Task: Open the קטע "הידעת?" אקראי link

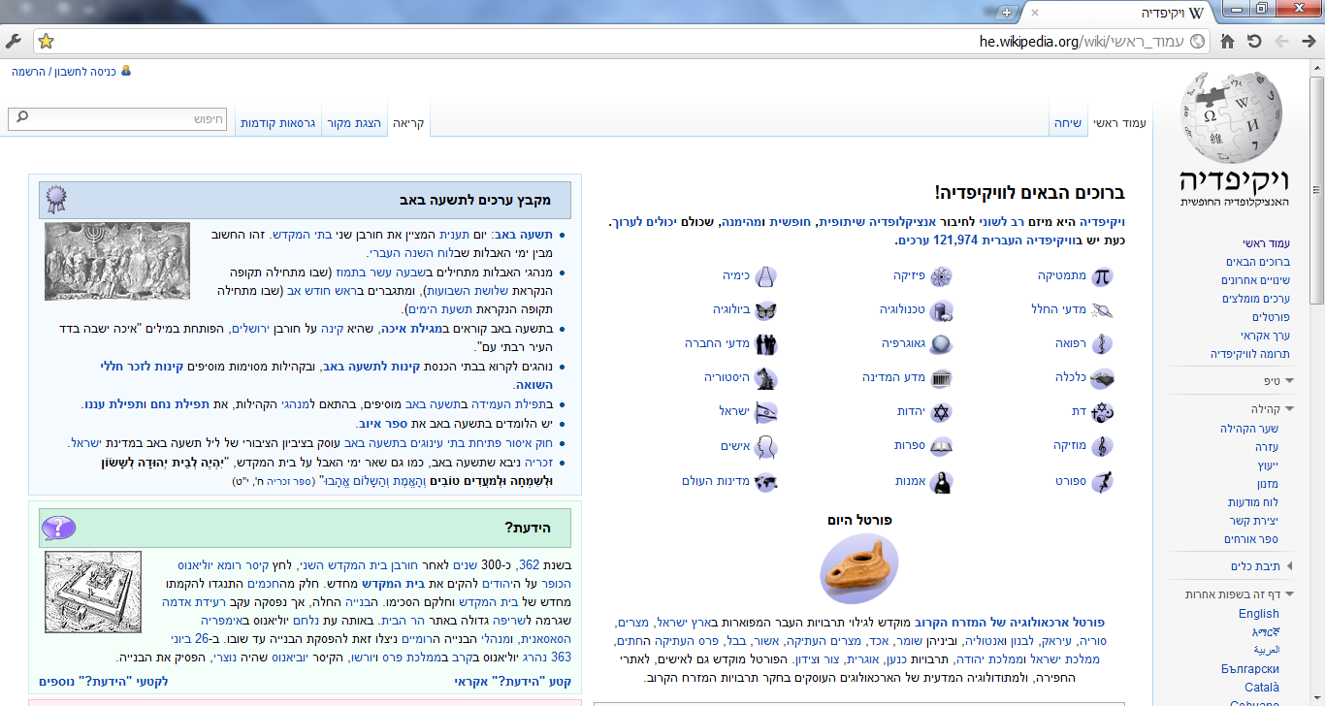Action: tap(513, 682)
